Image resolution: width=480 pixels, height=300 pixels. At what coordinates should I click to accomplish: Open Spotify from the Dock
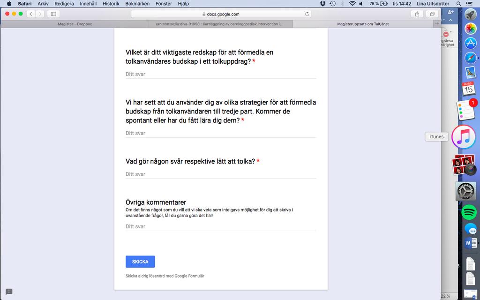[469, 212]
